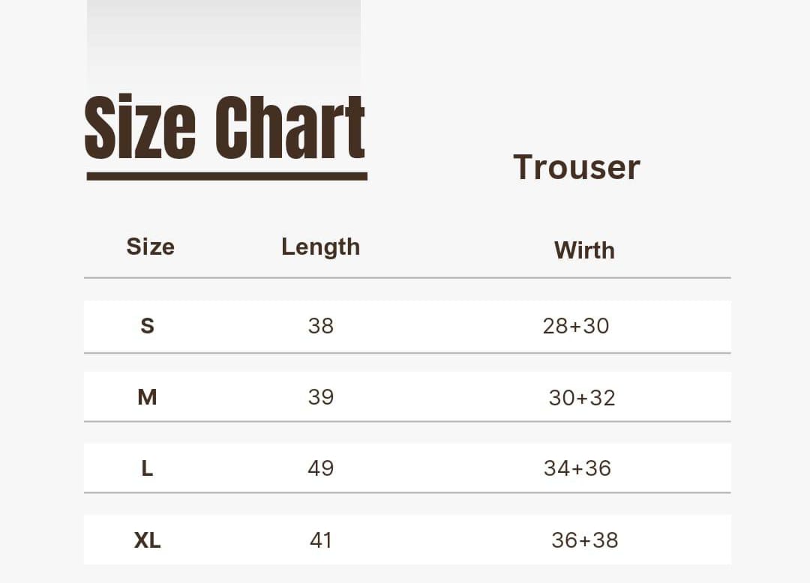This screenshot has height=583, width=810.
Task: Select the XL size row label
Action: click(147, 540)
